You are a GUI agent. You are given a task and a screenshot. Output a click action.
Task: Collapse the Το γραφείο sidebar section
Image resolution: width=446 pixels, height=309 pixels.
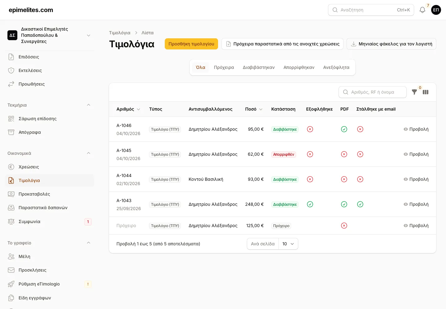tap(89, 243)
